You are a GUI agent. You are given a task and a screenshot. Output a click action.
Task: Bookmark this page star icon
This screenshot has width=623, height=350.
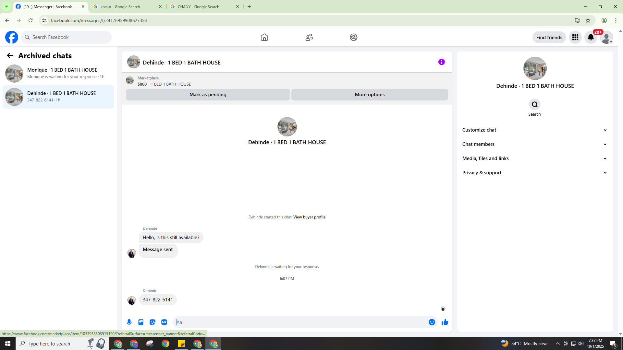click(x=588, y=20)
